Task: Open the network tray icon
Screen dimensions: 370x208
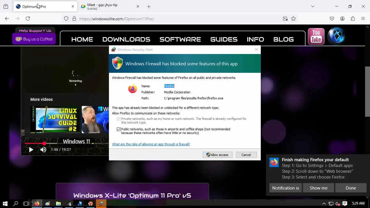Action: (331, 204)
